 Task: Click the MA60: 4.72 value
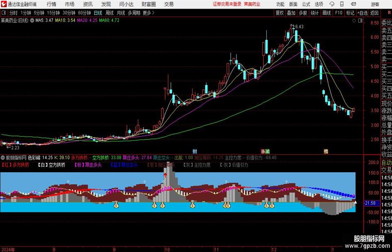109,20
